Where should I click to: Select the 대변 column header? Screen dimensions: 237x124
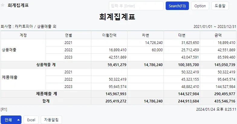(x=182, y=35)
